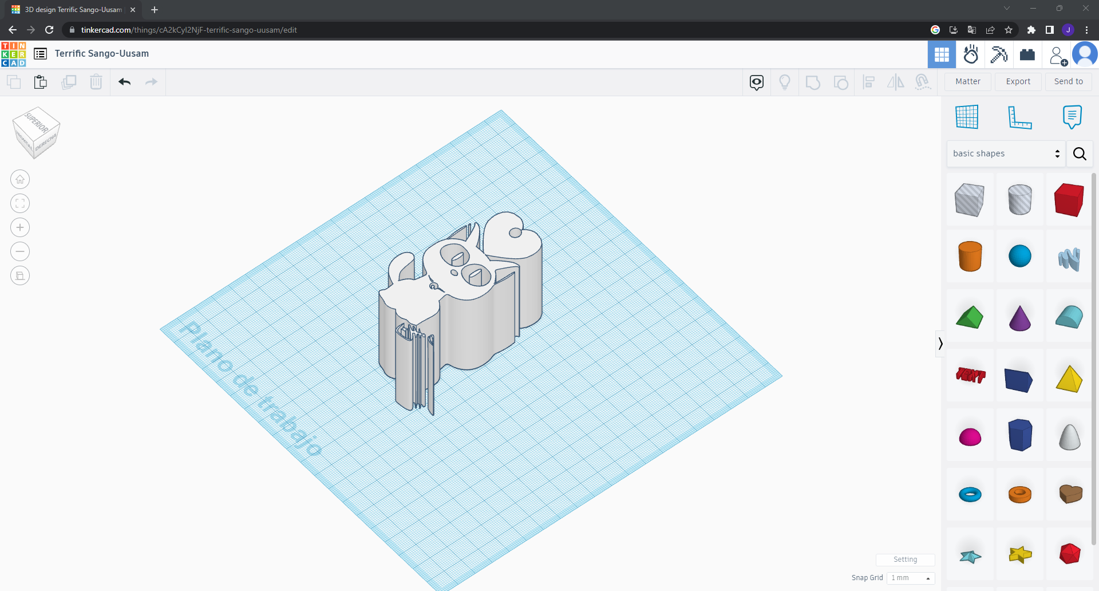Open the design list menu icon

pos(41,54)
